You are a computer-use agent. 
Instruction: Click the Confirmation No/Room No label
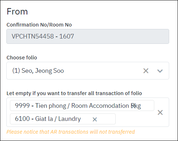tap(39, 25)
